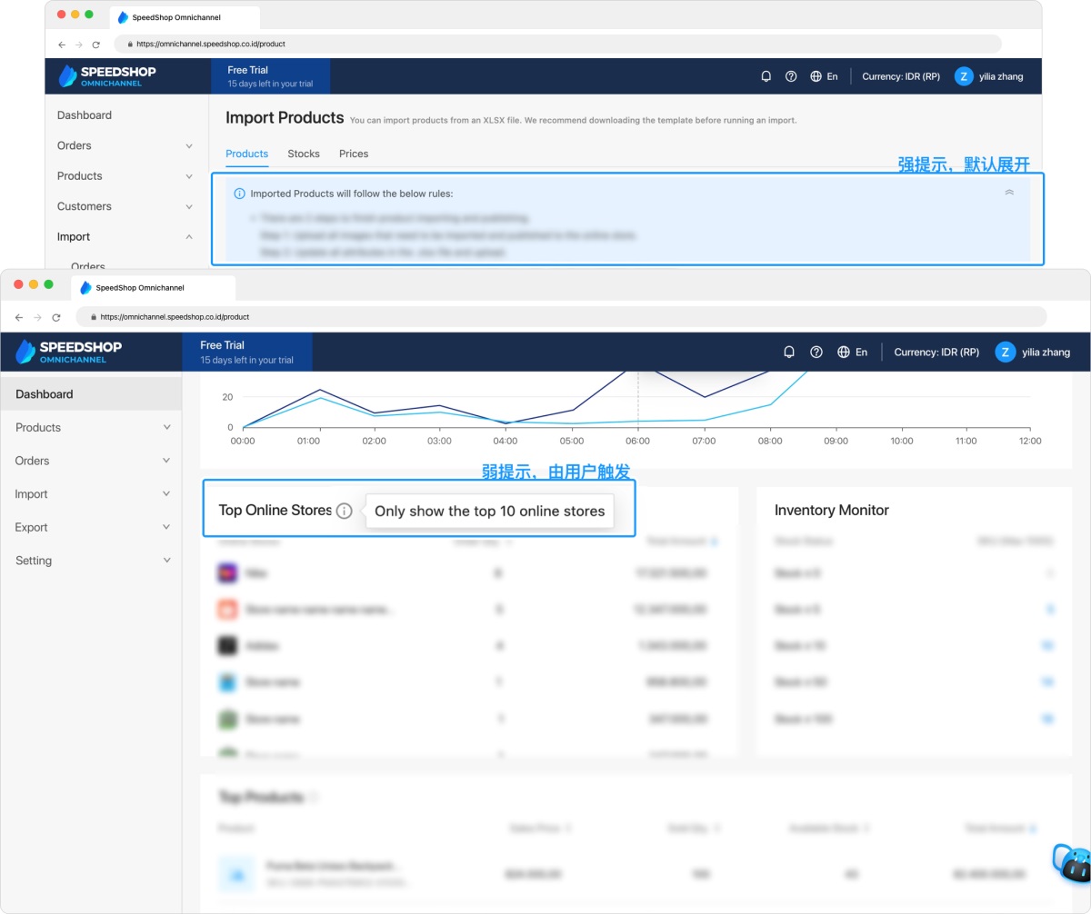Click the browser reload icon in the lower window
Screen dimensions: 1091x914
tap(56, 317)
